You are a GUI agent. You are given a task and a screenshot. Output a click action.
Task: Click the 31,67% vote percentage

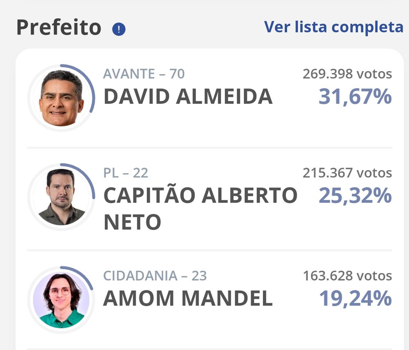coord(355,97)
